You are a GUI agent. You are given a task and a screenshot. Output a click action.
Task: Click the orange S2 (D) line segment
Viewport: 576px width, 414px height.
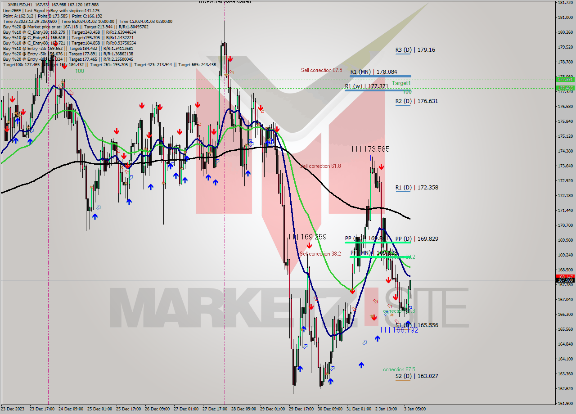[x=403, y=380]
